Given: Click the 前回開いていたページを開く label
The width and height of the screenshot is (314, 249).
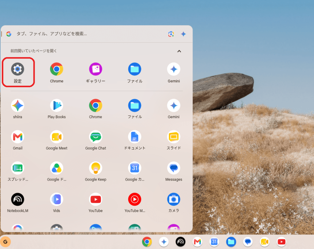Looking at the screenshot, I should pos(34,51).
